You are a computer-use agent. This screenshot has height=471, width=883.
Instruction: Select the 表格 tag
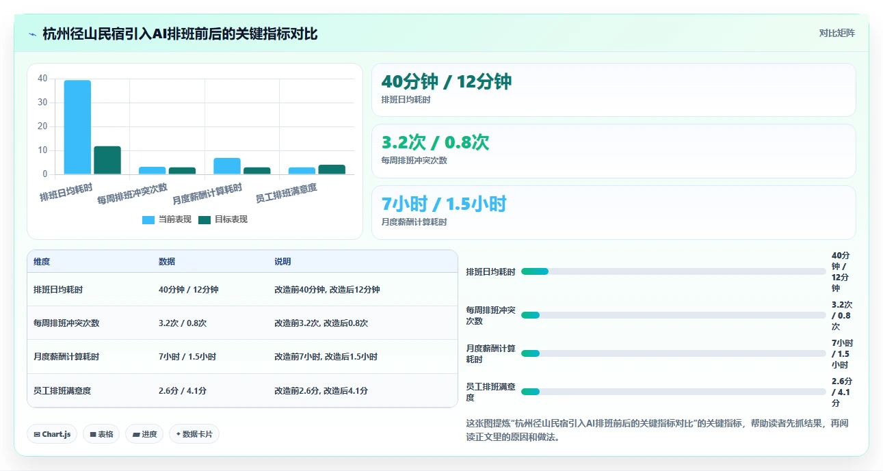[101, 434]
